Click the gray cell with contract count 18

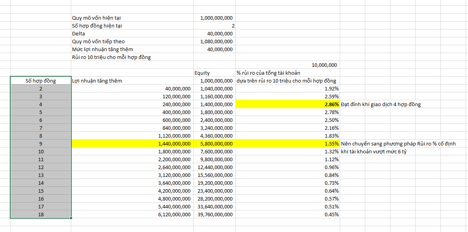coord(41,214)
